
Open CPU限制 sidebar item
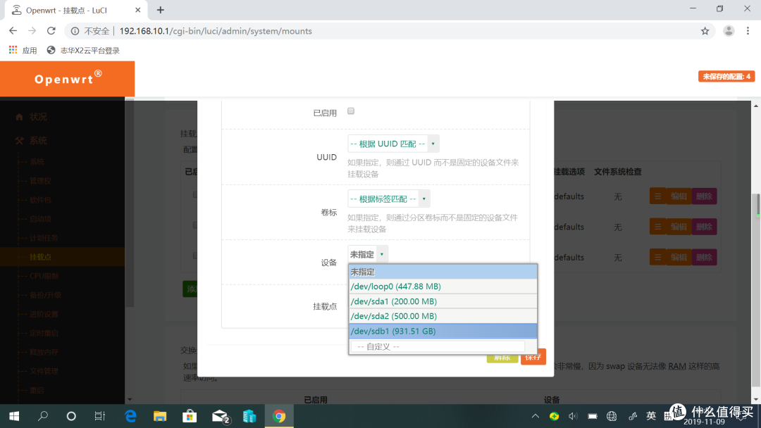tap(44, 276)
